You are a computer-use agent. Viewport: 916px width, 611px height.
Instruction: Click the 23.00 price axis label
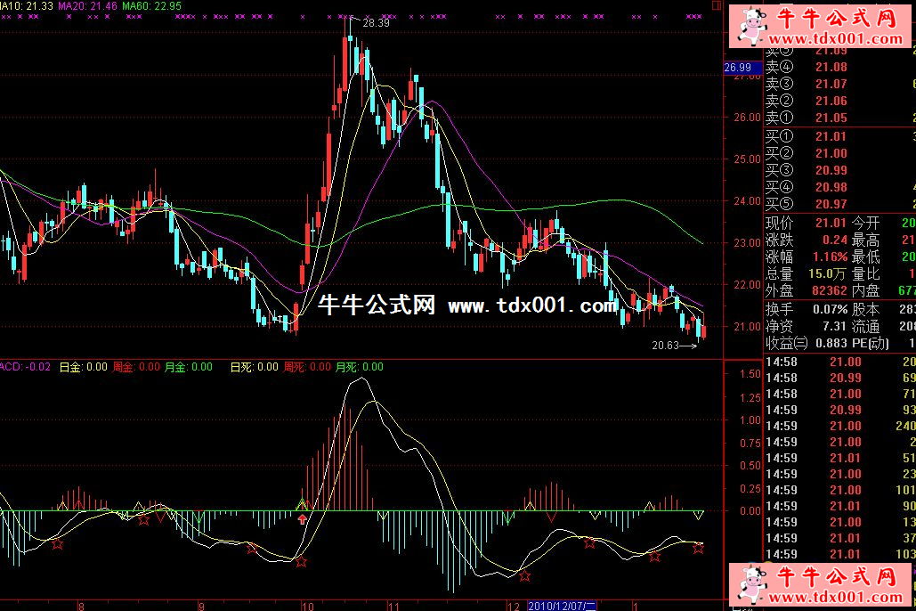click(747, 243)
